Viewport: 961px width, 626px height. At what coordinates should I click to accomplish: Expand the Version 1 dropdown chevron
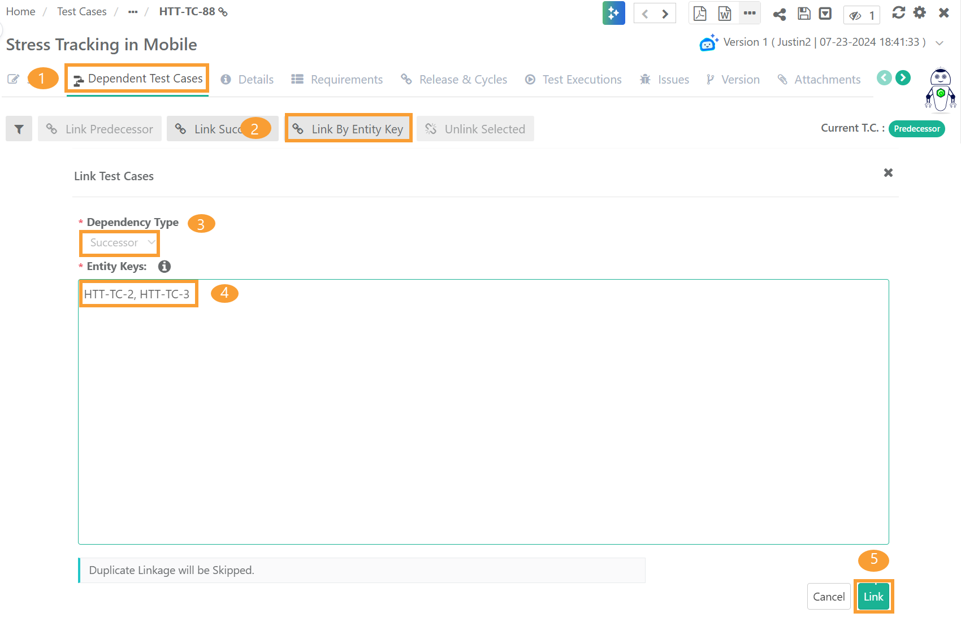[940, 43]
